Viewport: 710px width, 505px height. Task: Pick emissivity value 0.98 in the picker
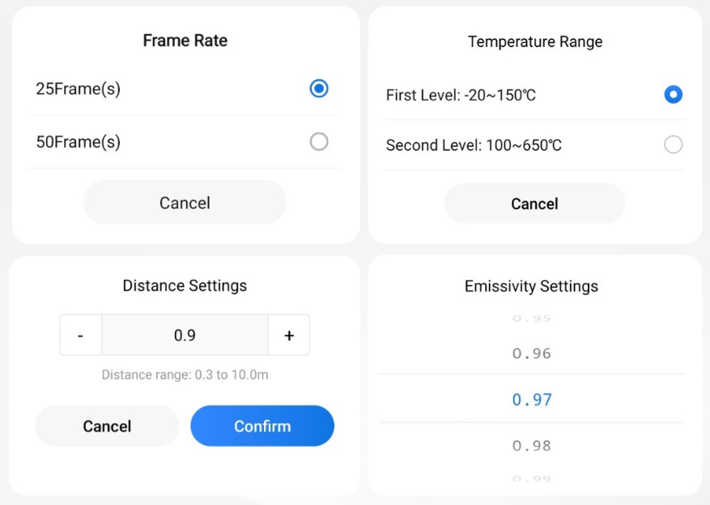click(x=532, y=445)
